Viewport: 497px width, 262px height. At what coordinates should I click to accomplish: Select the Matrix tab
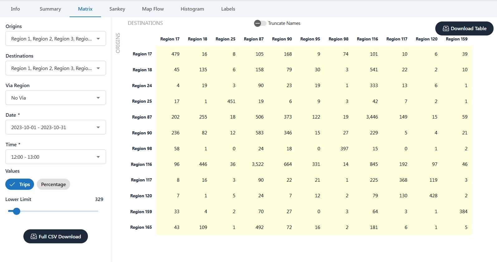tap(85, 9)
